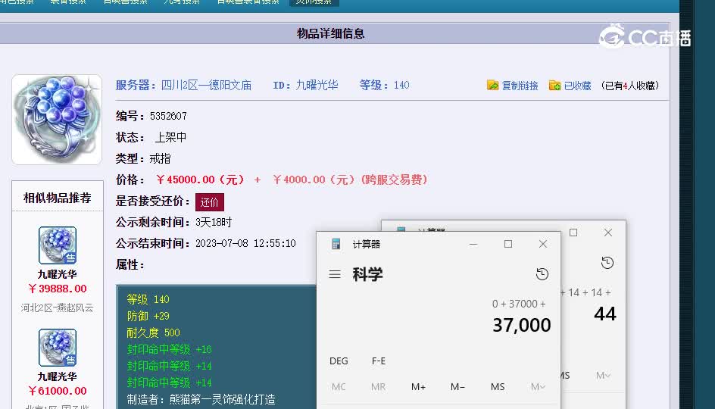Click the 相似物品推荐 panel header
The width and height of the screenshot is (715, 409).
[58, 198]
